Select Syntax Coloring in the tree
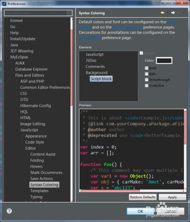190x222 pixels. coord(44,185)
